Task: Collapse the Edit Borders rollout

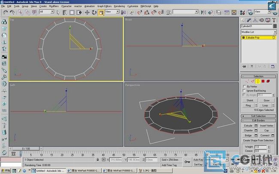Action: click(258, 120)
